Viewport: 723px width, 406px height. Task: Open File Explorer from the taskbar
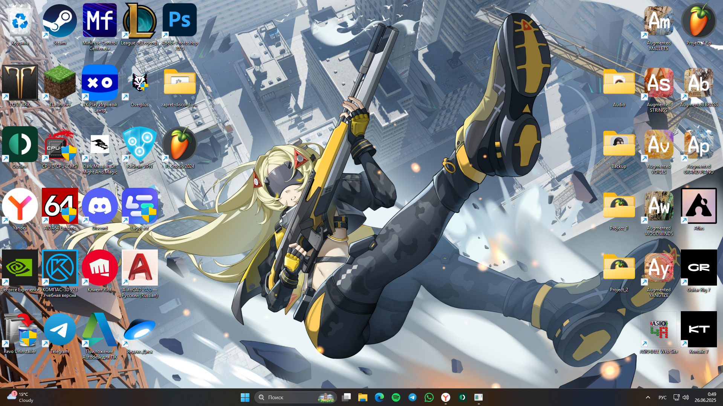click(363, 397)
